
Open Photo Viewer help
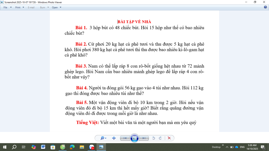pyautogui.click(x=266, y=7)
